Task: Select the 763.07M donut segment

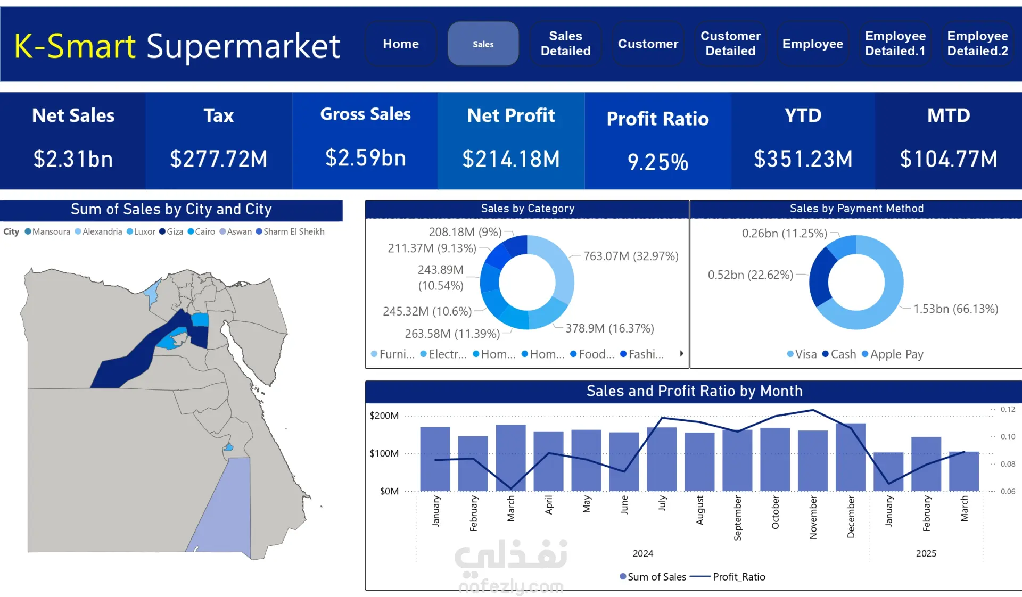Action: [x=563, y=271]
